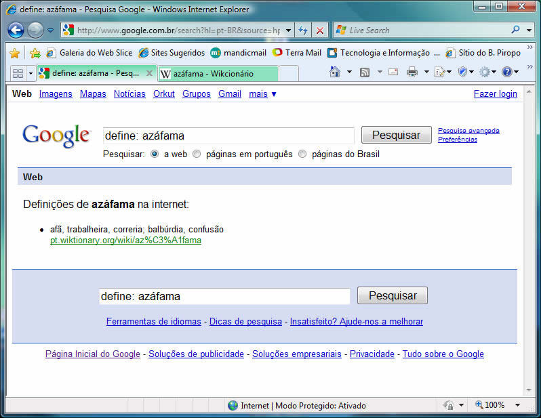The image size is (541, 418).
Task: Click the Refresh page icon
Action: [303, 30]
